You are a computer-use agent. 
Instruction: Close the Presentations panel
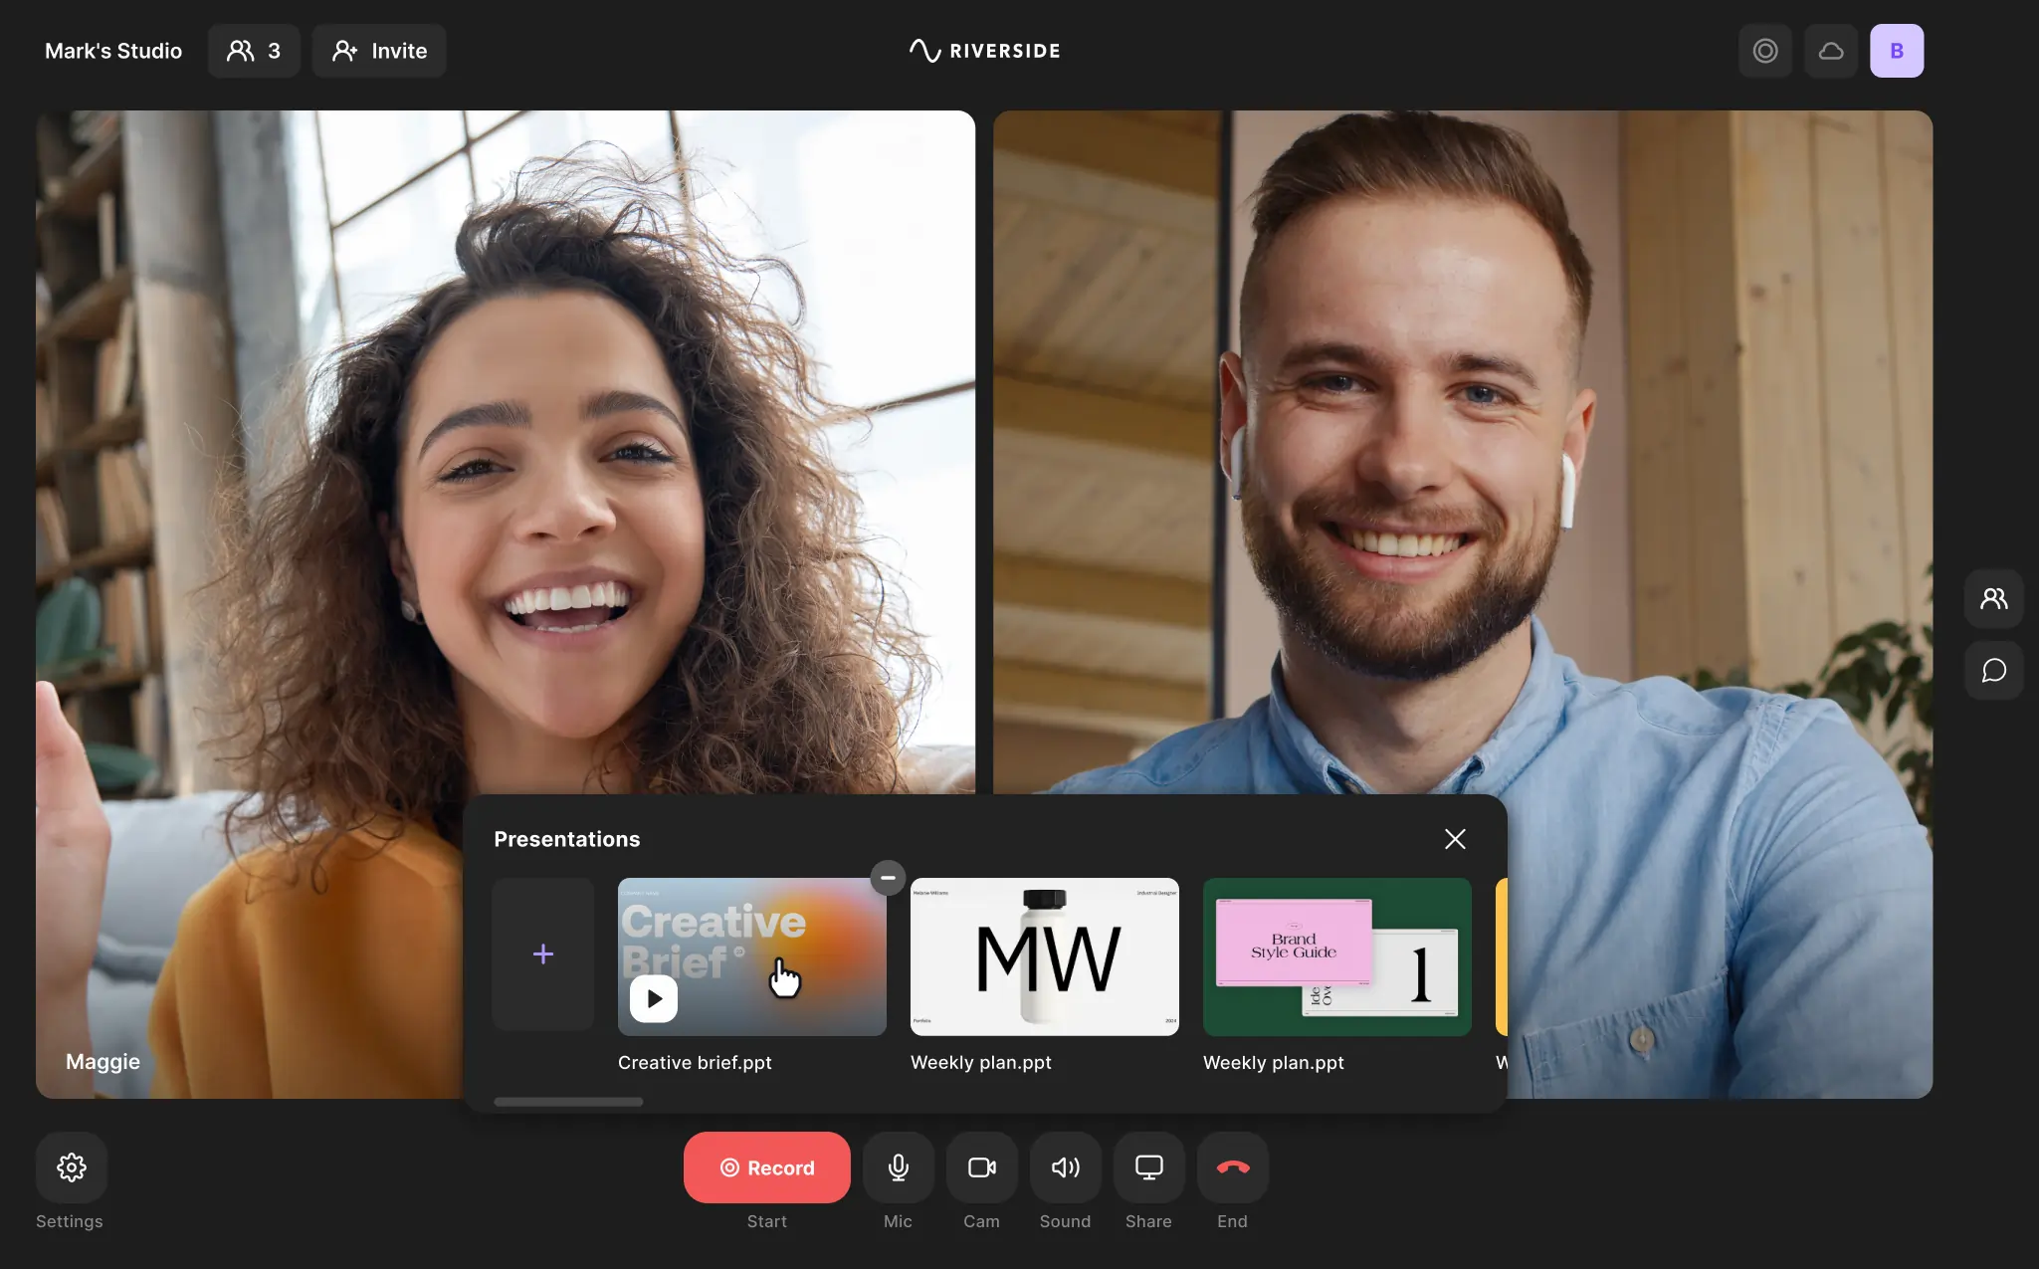tap(1455, 839)
